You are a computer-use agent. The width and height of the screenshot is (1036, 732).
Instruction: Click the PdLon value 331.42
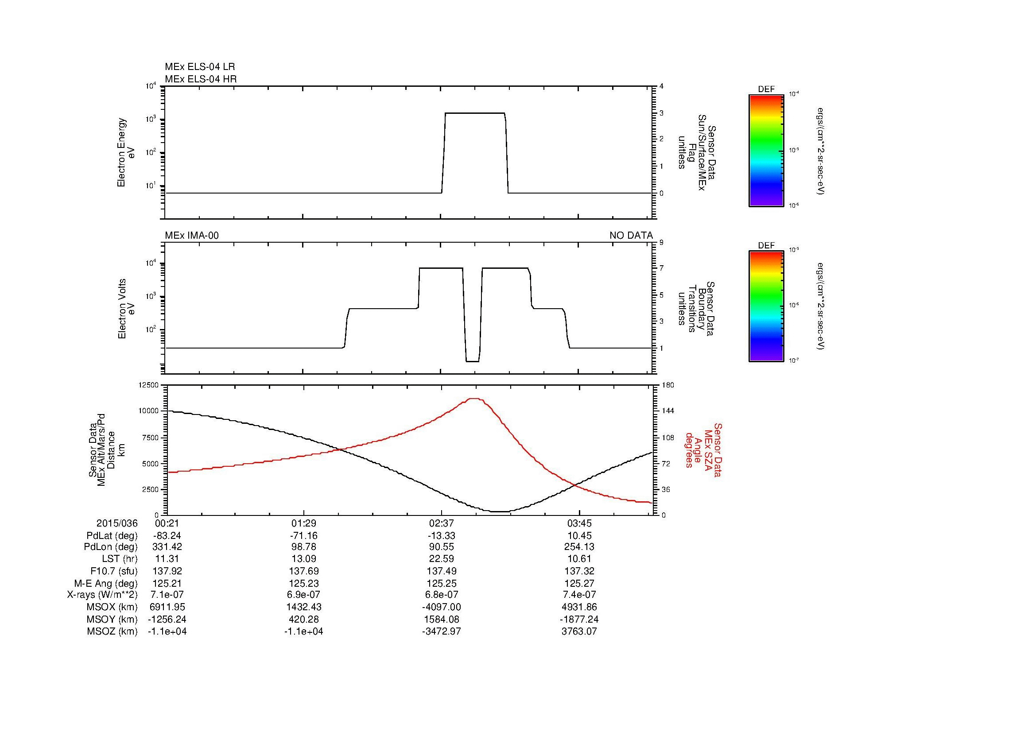point(167,547)
